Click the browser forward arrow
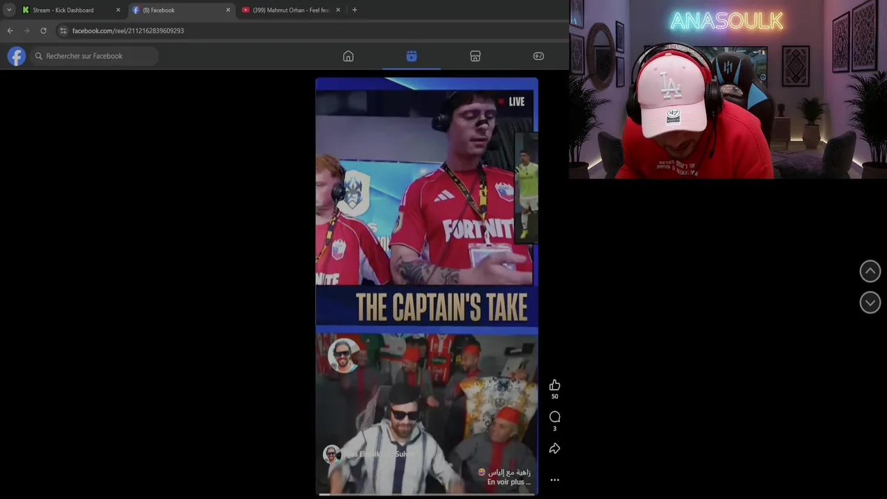This screenshot has width=887, height=499. [26, 30]
